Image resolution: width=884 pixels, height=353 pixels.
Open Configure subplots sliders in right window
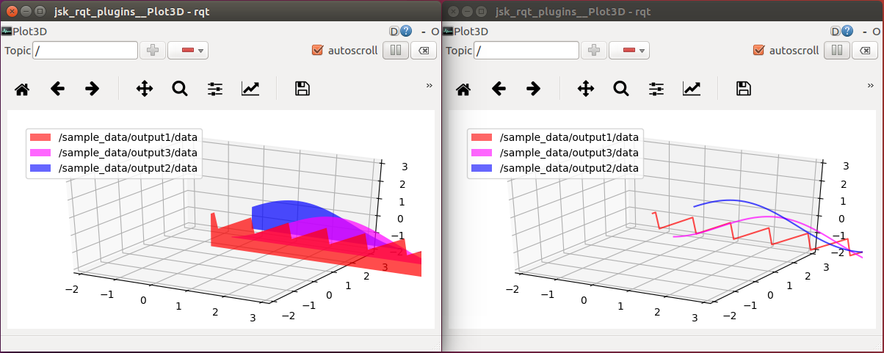(656, 89)
